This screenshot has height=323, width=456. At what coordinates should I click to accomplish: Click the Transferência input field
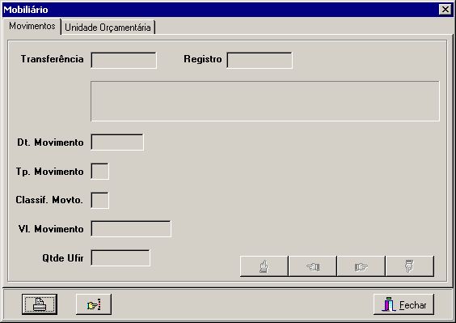[x=124, y=61]
